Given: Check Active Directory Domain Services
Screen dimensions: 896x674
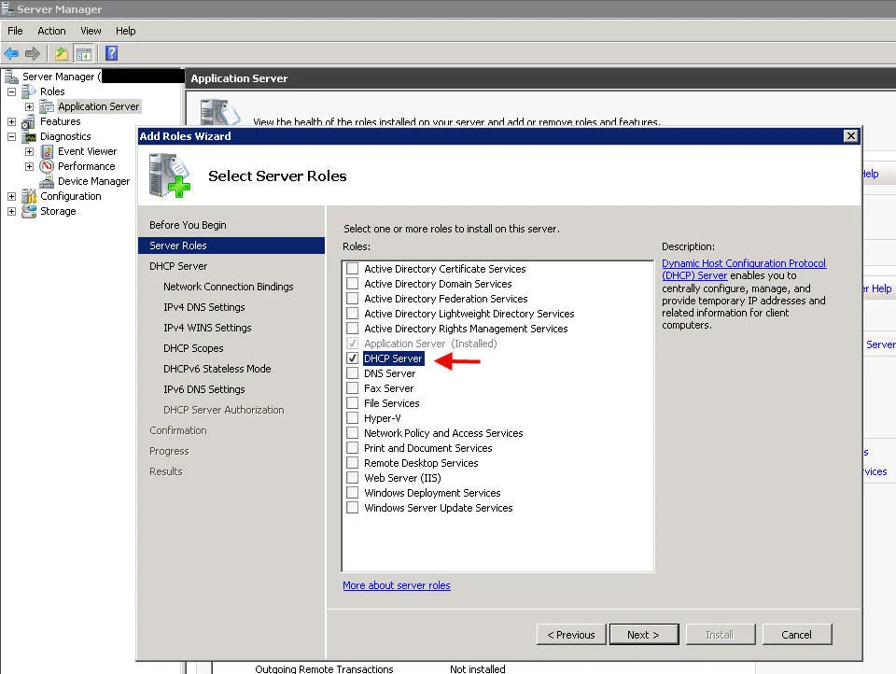Looking at the screenshot, I should (353, 284).
